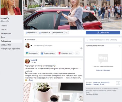Screen dimensions: 122x102
Task: Expand the Ещё footer dropdown
Action: coord(88,92)
